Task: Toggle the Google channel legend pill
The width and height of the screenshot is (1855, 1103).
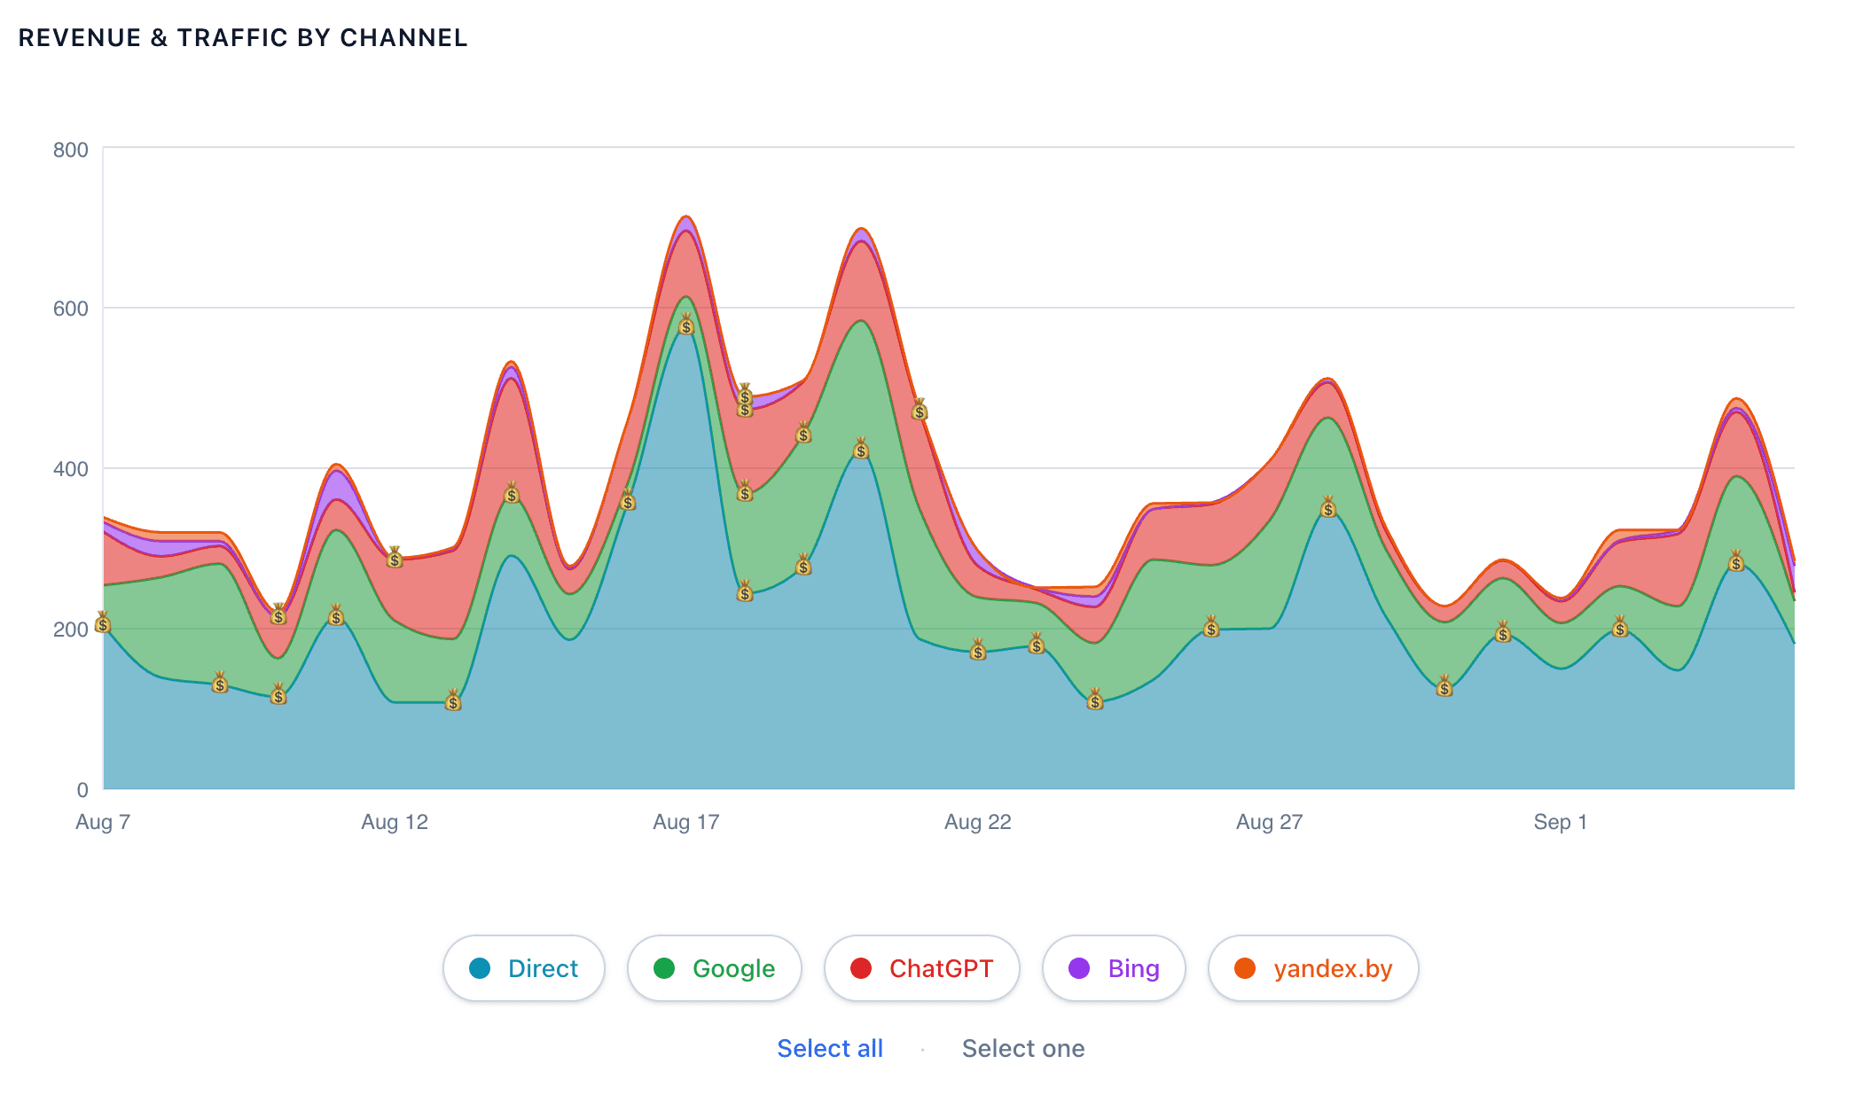Action: pyautogui.click(x=715, y=968)
